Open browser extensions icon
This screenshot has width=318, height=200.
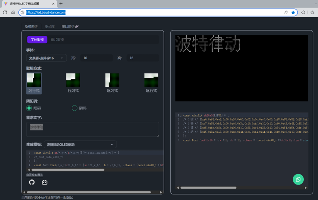point(303,12)
